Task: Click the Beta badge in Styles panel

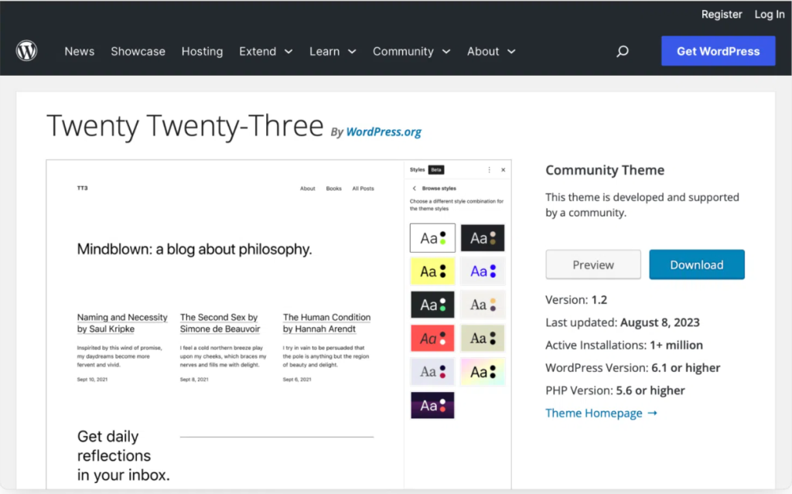Action: [436, 170]
